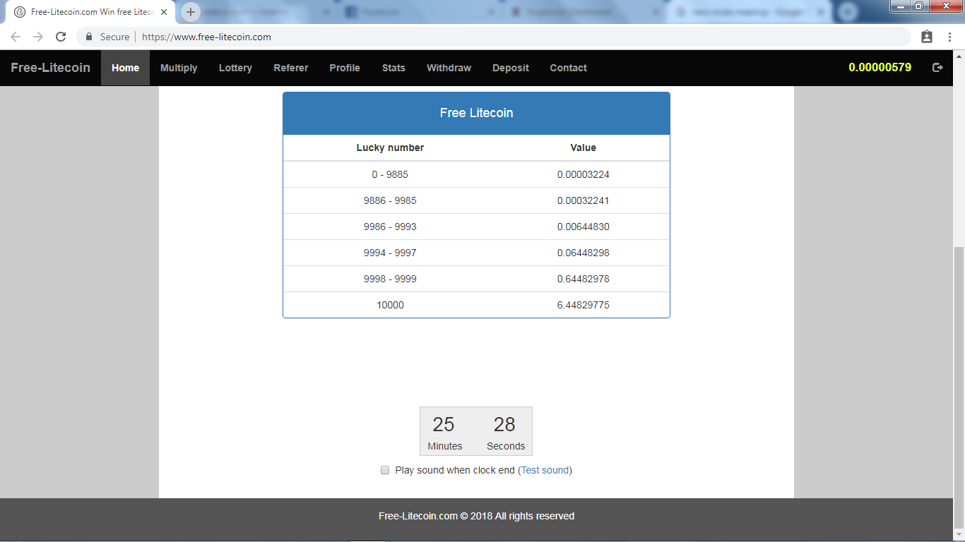Open the Multiply page
This screenshot has width=965, height=542.
179,68
